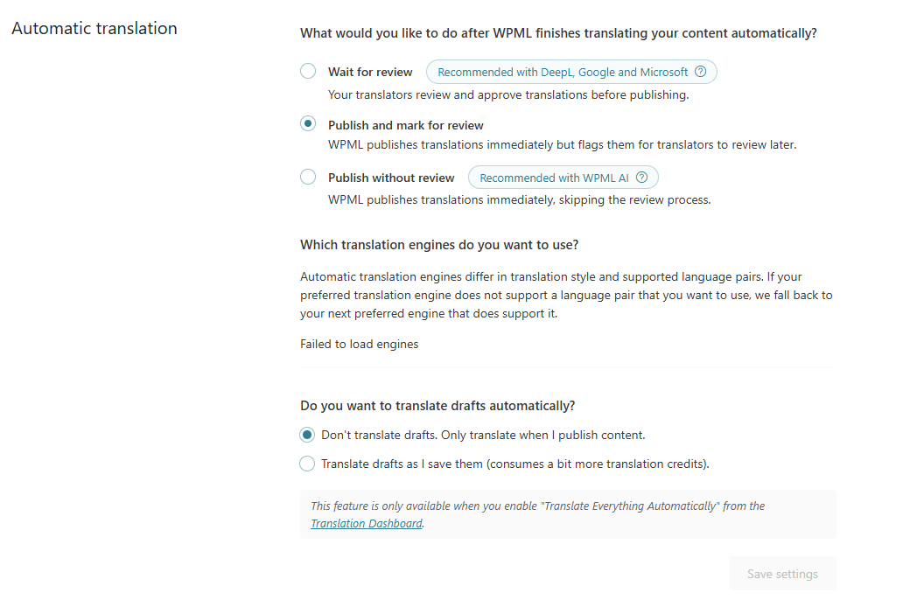Image resolution: width=903 pixels, height=607 pixels.
Task: Pick Translate drafts as I save them radio
Action: (x=307, y=464)
